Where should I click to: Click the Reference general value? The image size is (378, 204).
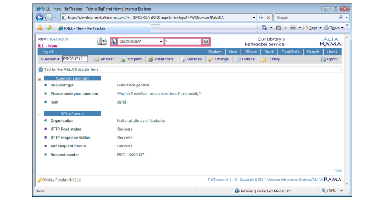(x=133, y=85)
